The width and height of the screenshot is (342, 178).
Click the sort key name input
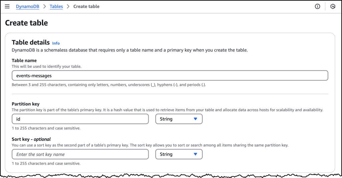80,154
